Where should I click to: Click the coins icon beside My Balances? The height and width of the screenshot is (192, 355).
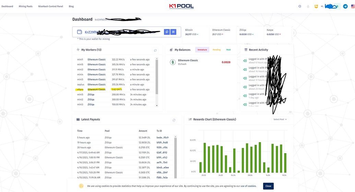tap(171, 50)
